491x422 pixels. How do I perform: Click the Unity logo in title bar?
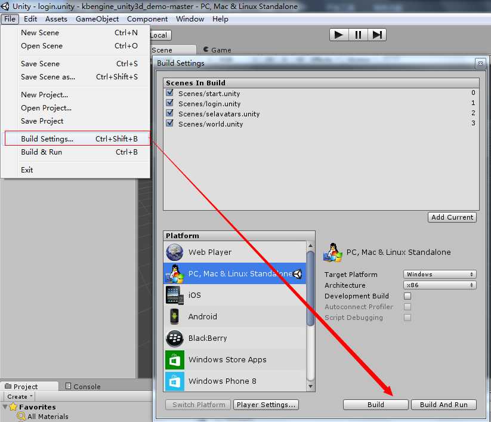tap(5, 6)
